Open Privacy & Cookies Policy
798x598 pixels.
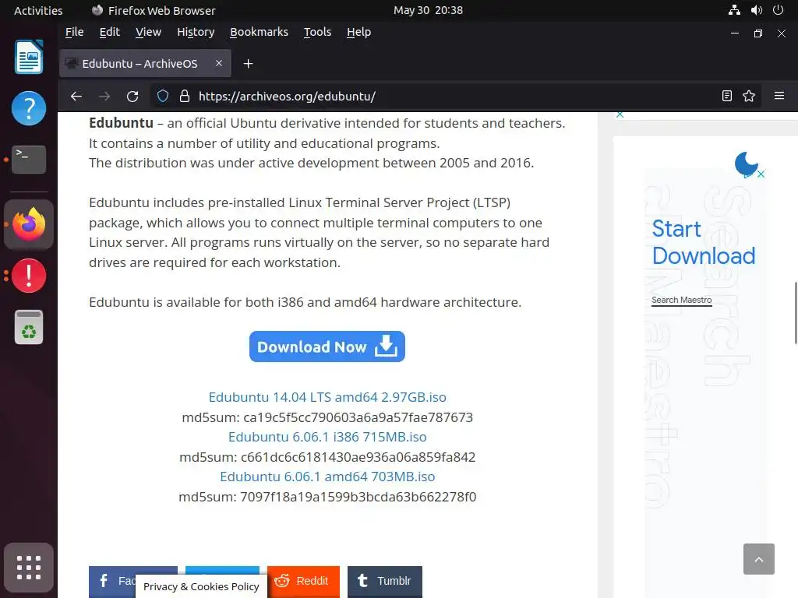[x=201, y=586]
